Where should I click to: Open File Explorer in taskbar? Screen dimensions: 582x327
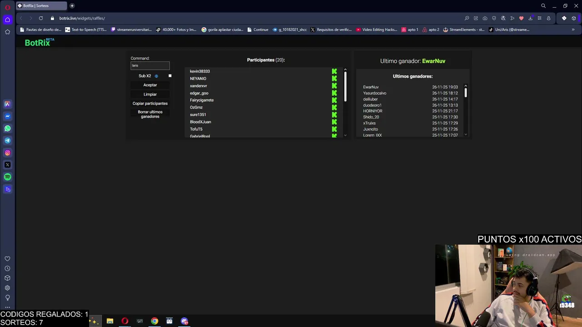[110, 321]
